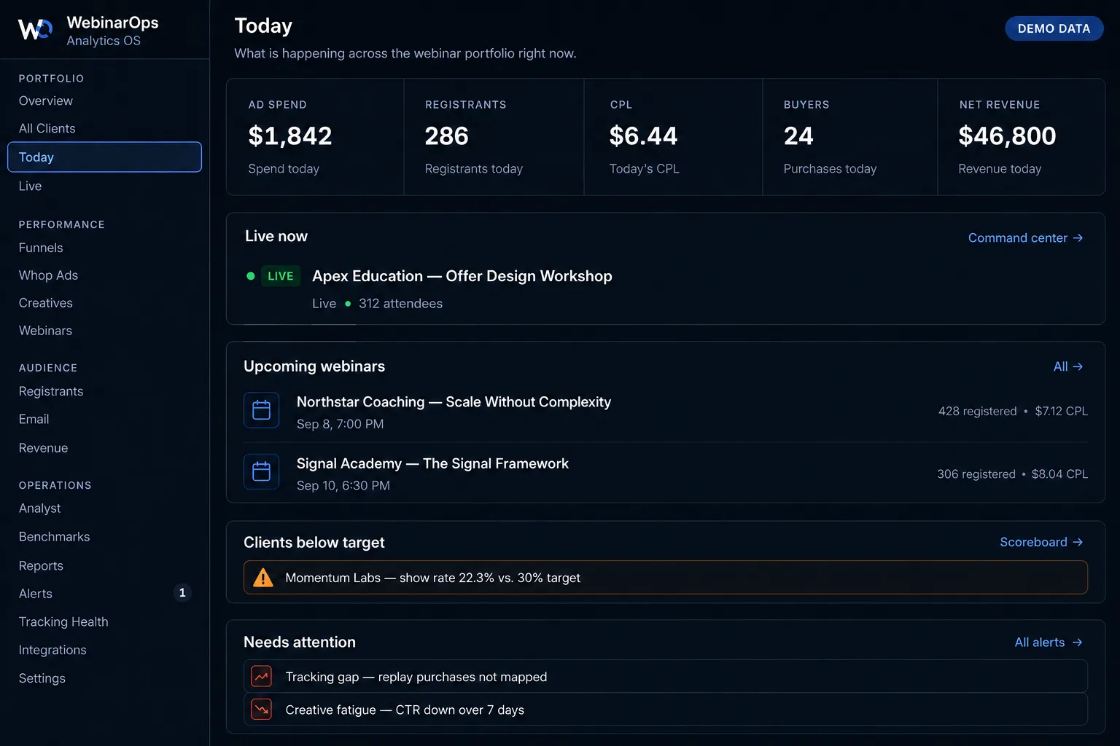
Task: Select Northstar Coaching — Scale Without Complexity
Action: [x=454, y=402]
